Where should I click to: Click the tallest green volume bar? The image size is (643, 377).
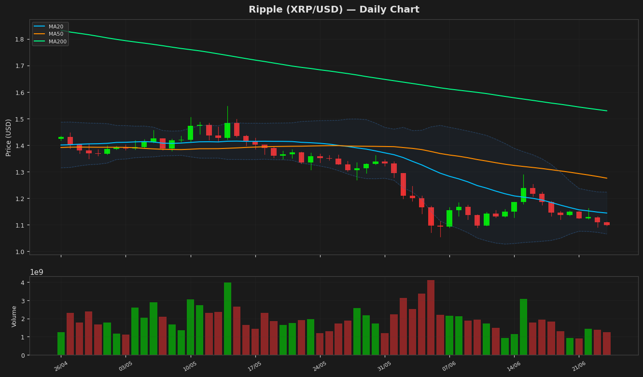click(227, 319)
